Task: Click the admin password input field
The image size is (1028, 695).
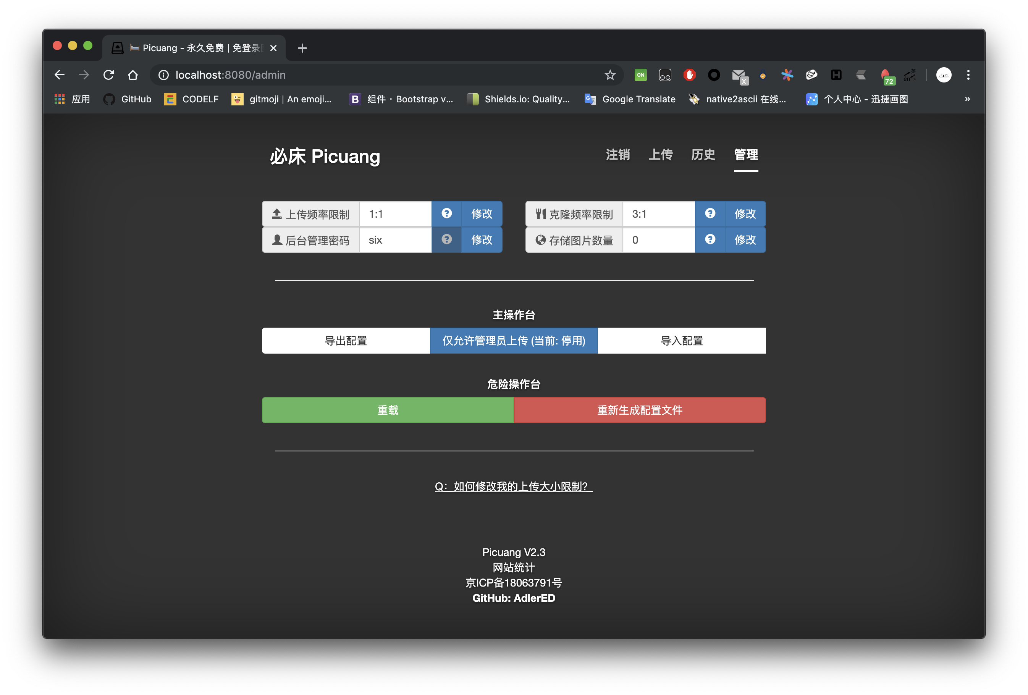Action: click(x=396, y=240)
